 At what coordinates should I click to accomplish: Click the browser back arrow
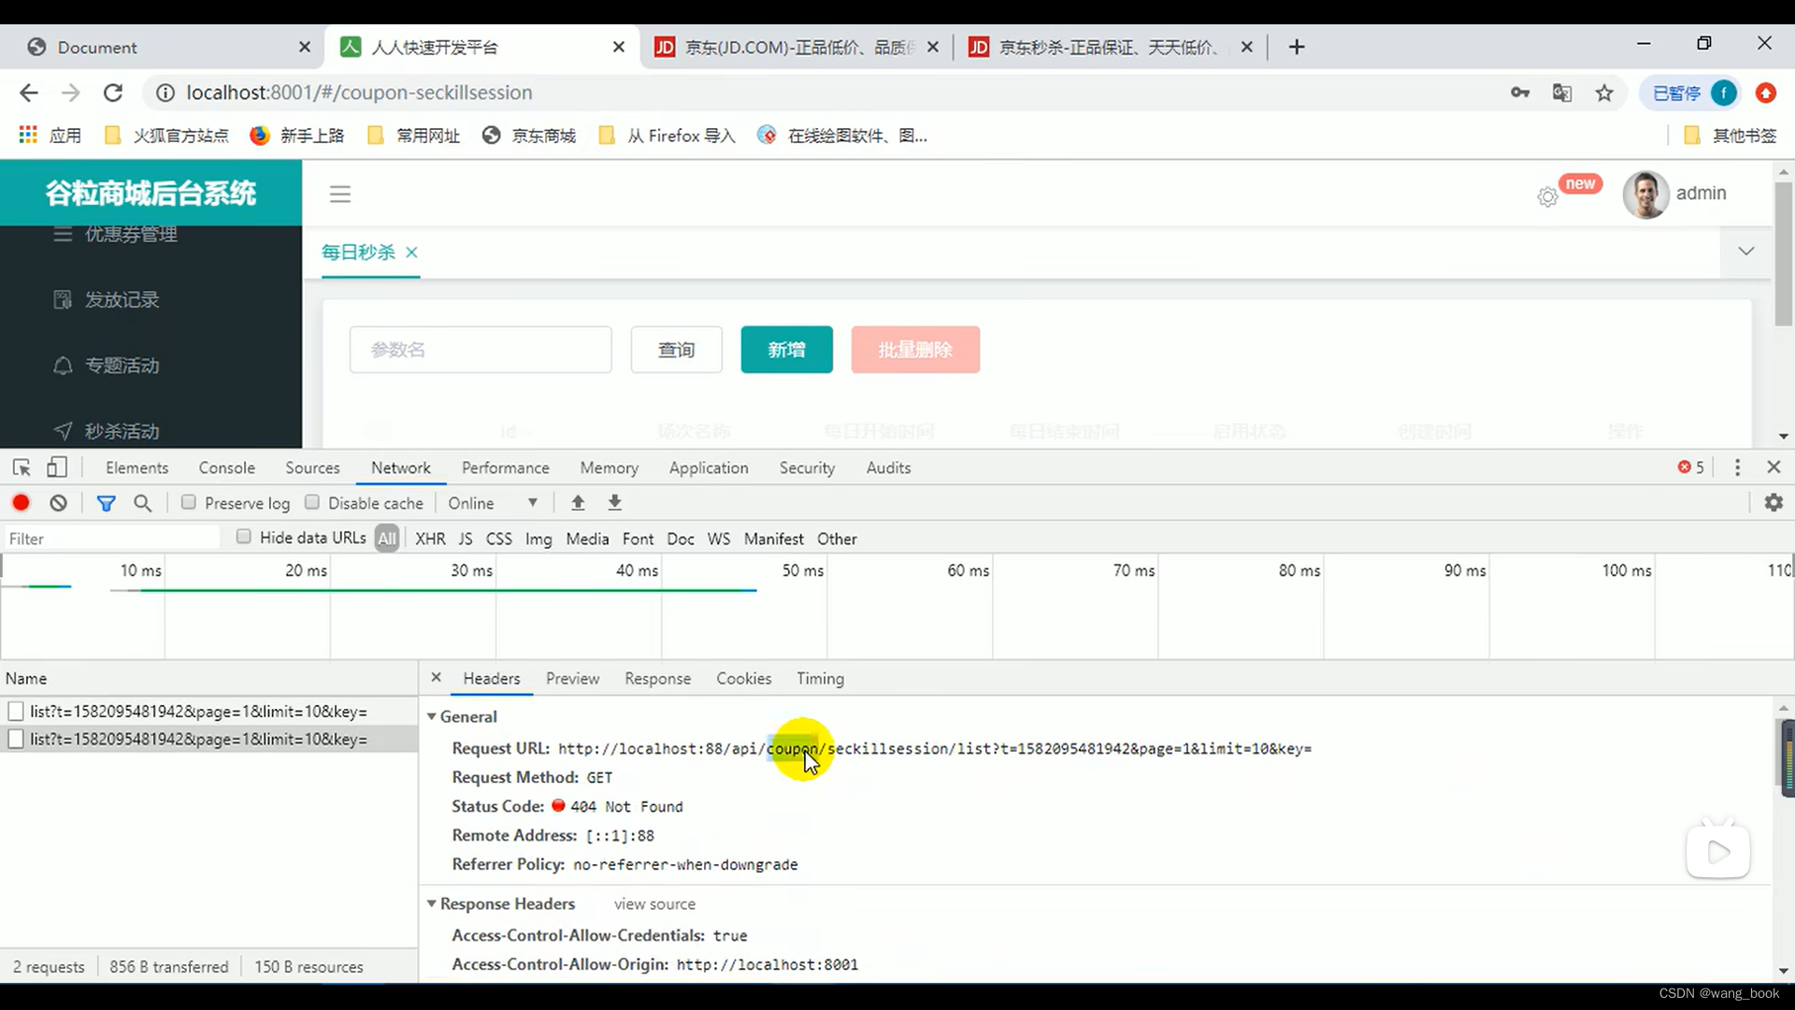pos(29,93)
